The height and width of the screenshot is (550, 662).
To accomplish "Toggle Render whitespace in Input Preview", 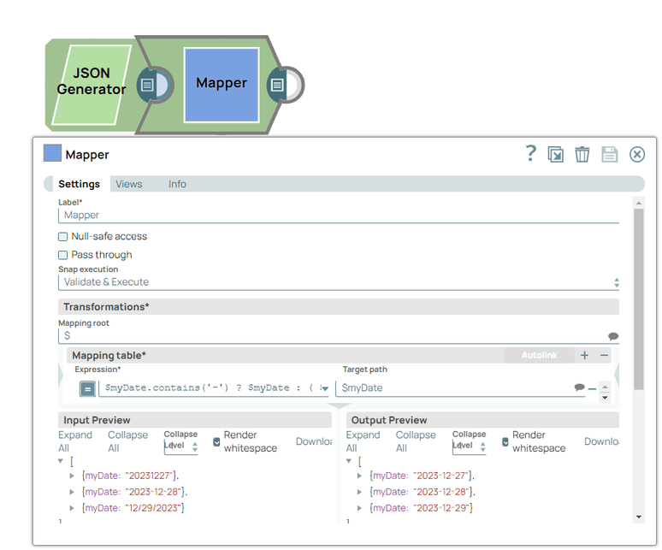I will (x=216, y=441).
